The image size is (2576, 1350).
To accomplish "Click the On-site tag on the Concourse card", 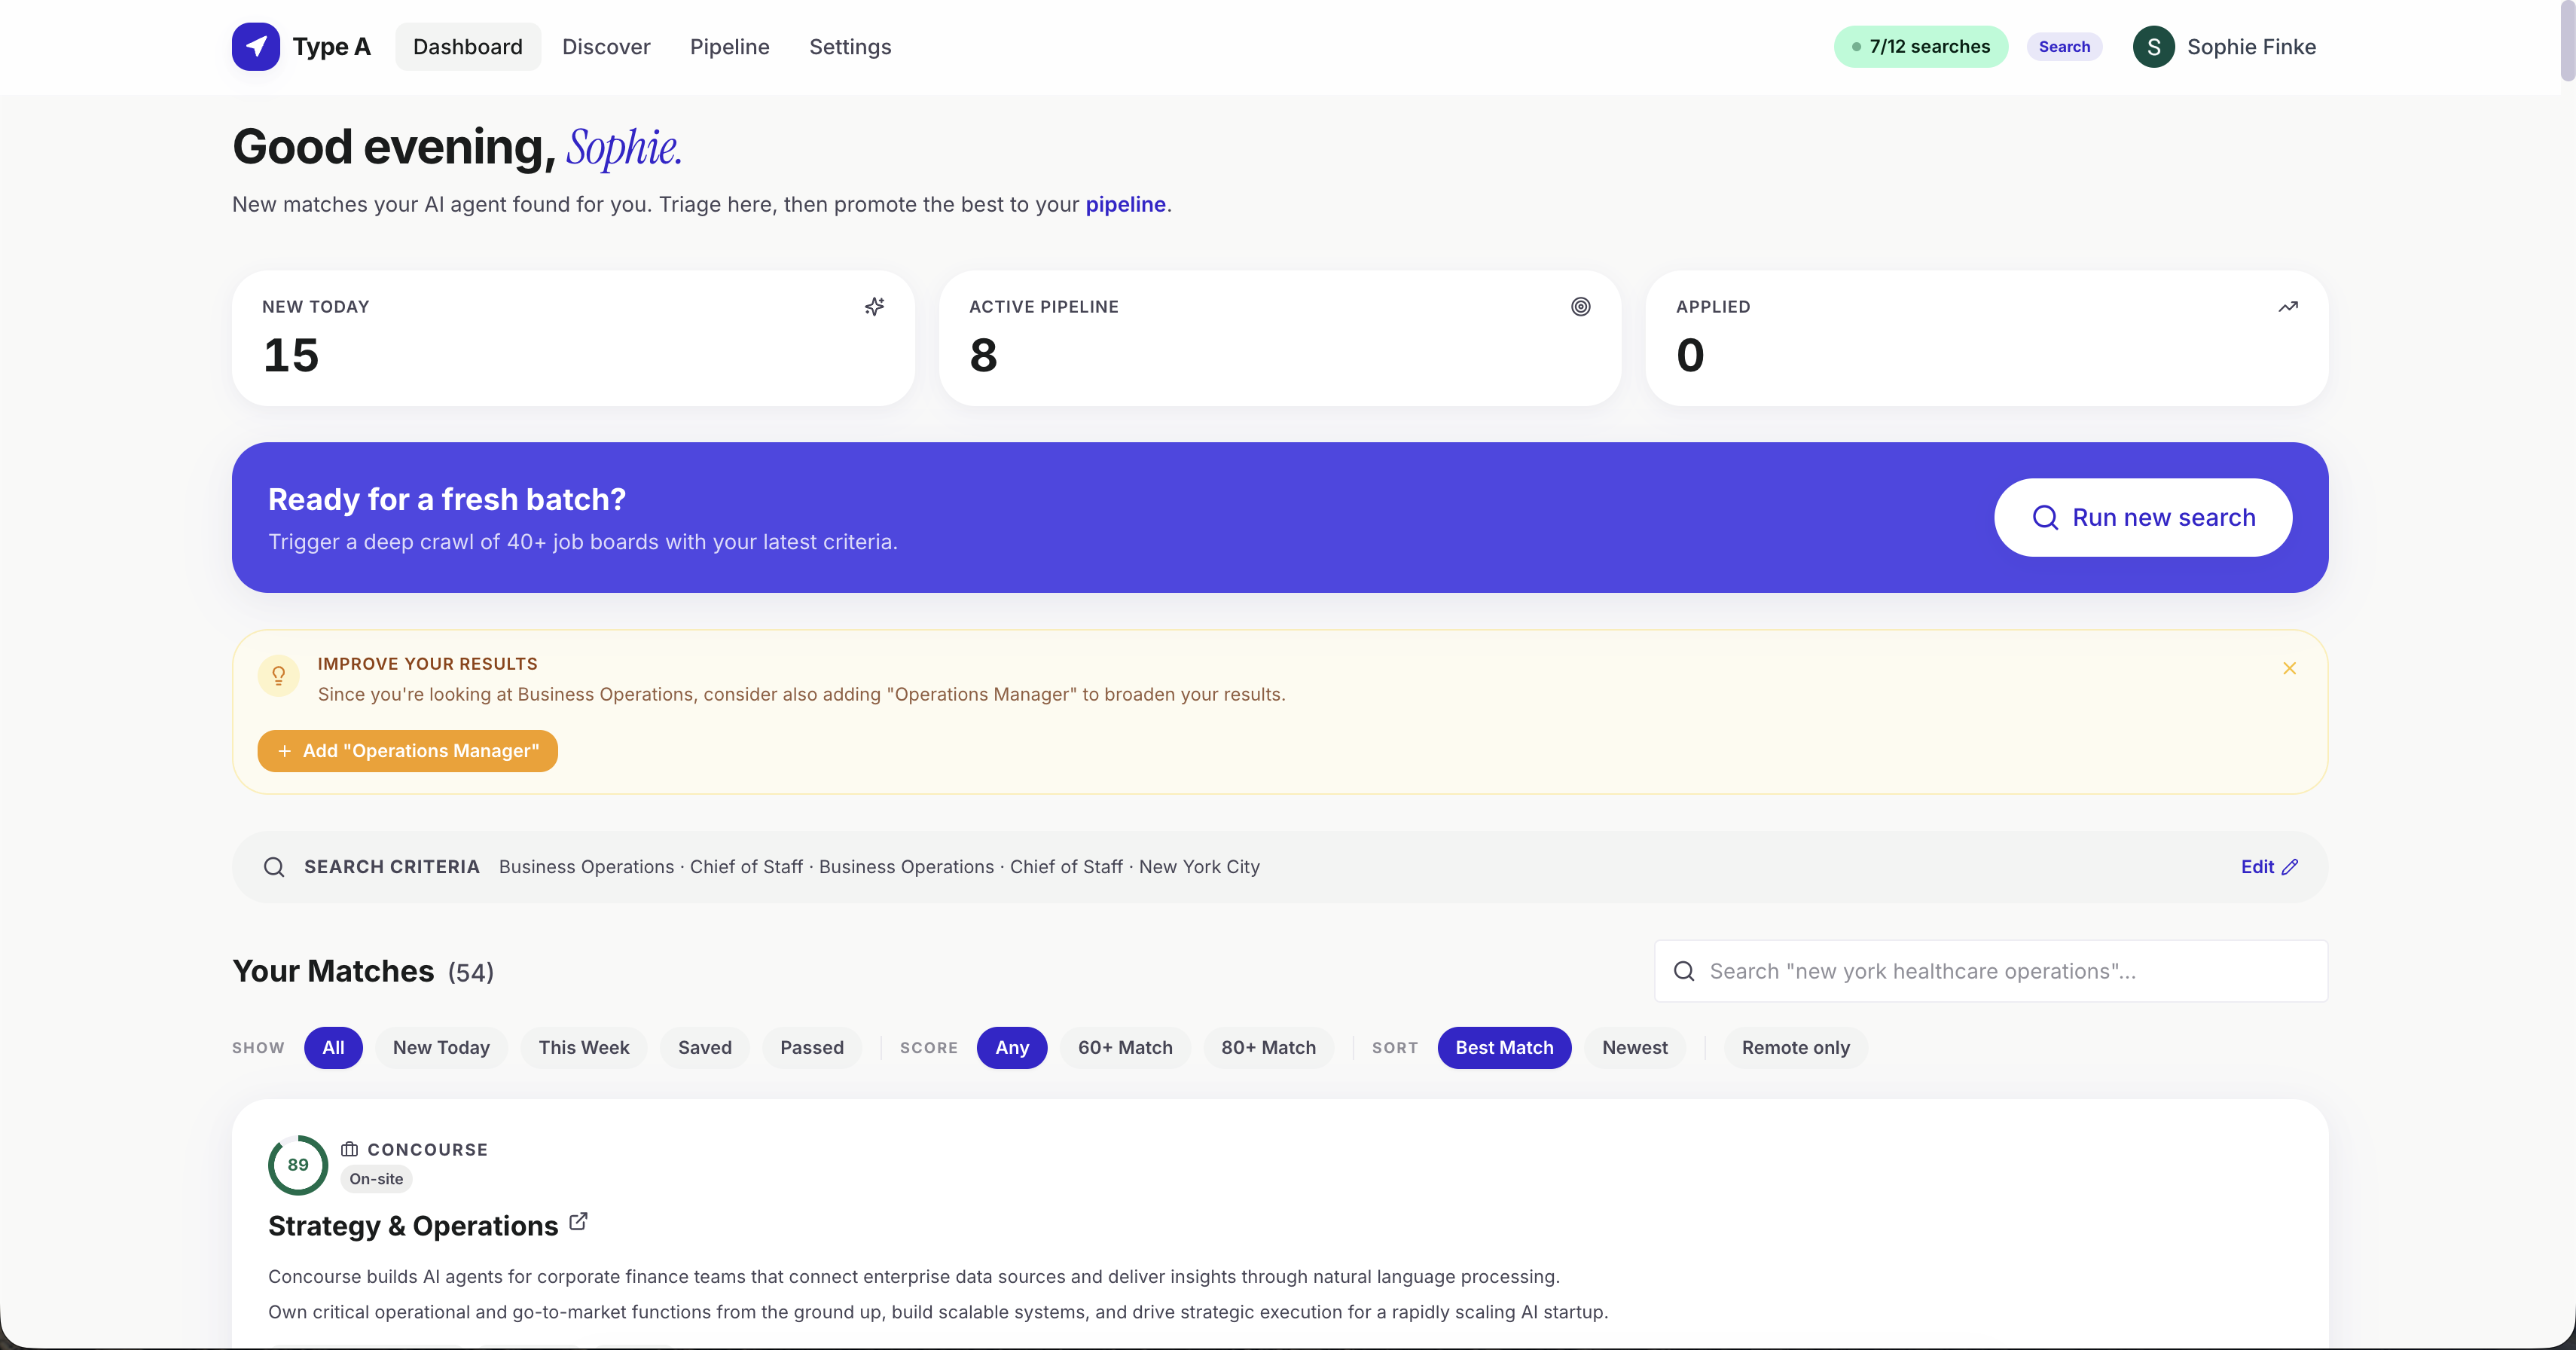I will [376, 1179].
